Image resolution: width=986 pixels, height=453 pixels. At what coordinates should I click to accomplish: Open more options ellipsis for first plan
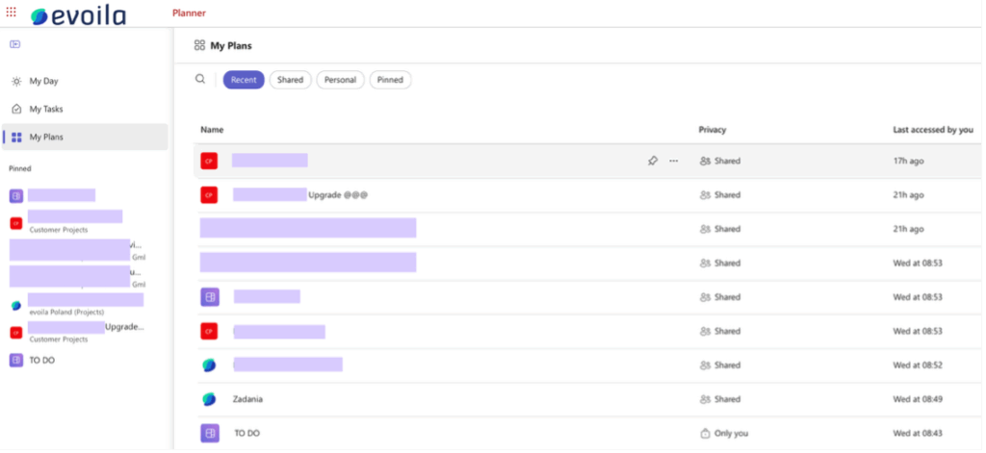pos(673,161)
